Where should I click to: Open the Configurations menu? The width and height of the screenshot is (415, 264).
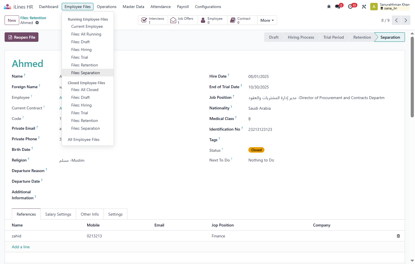point(208,7)
